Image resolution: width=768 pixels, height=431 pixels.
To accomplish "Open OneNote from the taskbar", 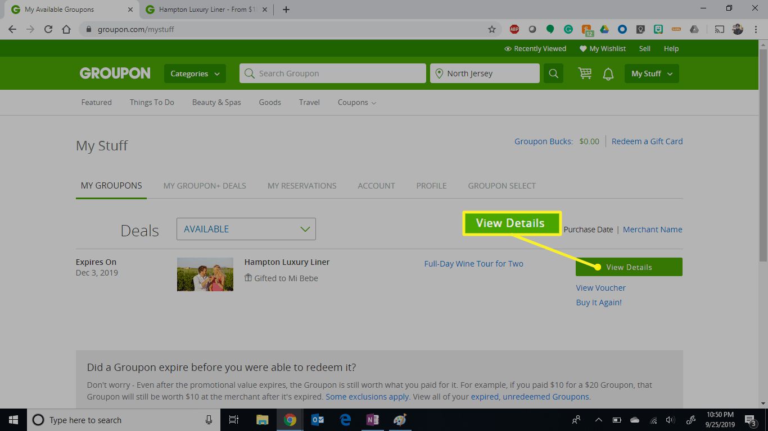I will pyautogui.click(x=372, y=420).
